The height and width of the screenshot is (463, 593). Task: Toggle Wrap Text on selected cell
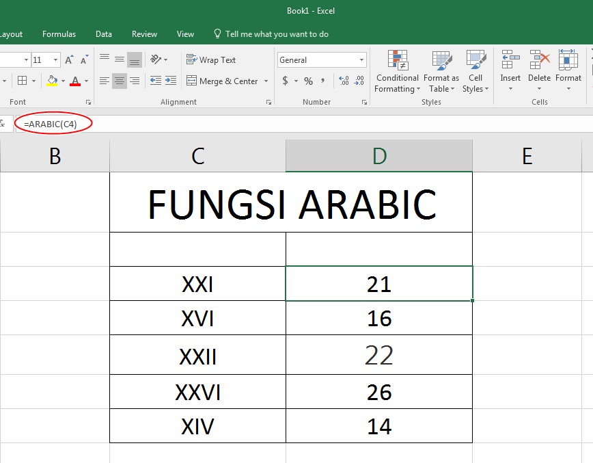[x=210, y=59]
